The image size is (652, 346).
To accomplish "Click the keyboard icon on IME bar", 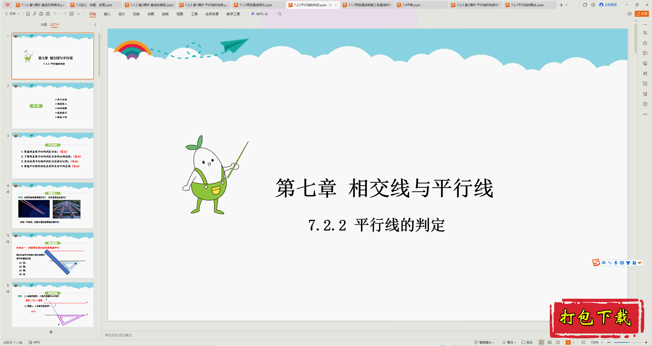I will [x=622, y=263].
